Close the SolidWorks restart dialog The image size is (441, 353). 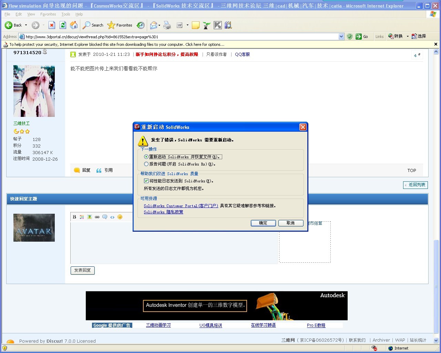[x=303, y=127]
